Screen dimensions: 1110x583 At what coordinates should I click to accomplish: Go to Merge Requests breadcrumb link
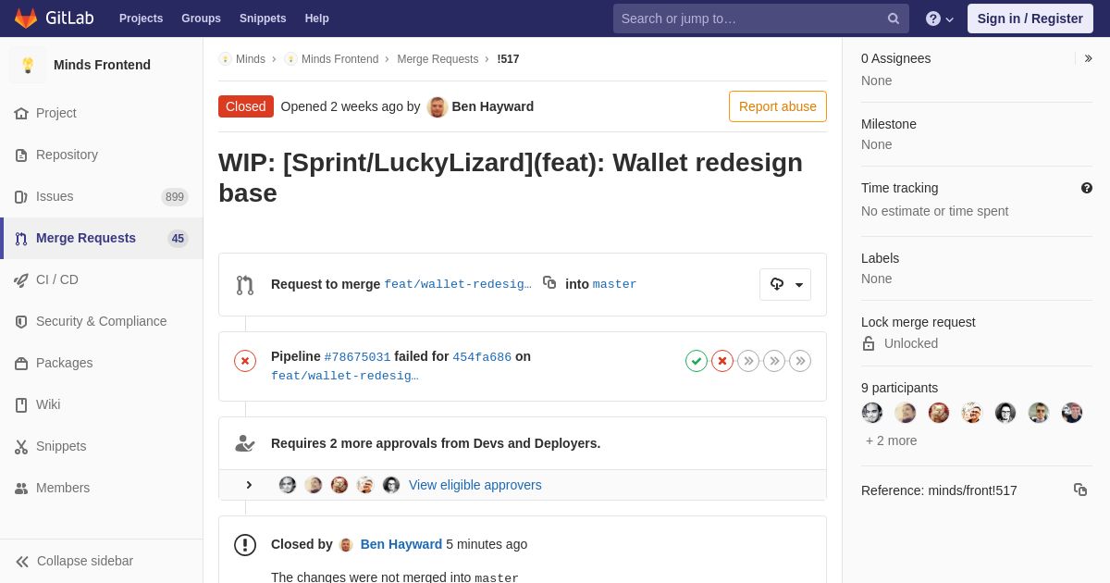[x=438, y=59]
